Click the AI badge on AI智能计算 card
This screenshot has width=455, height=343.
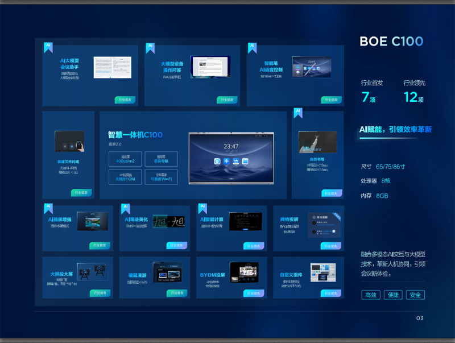202,209
